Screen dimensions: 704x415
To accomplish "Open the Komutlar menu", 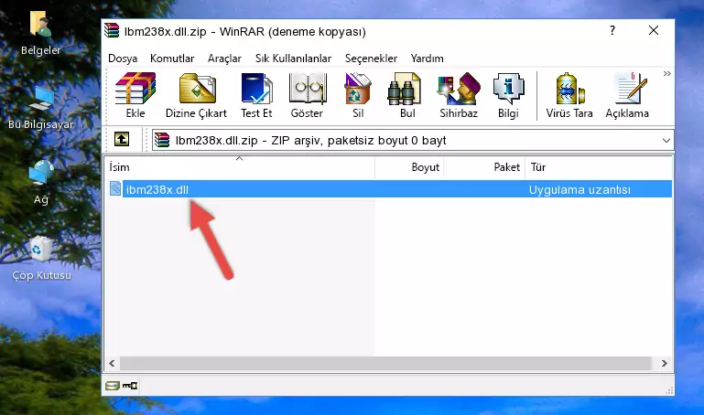I will pyautogui.click(x=172, y=59).
